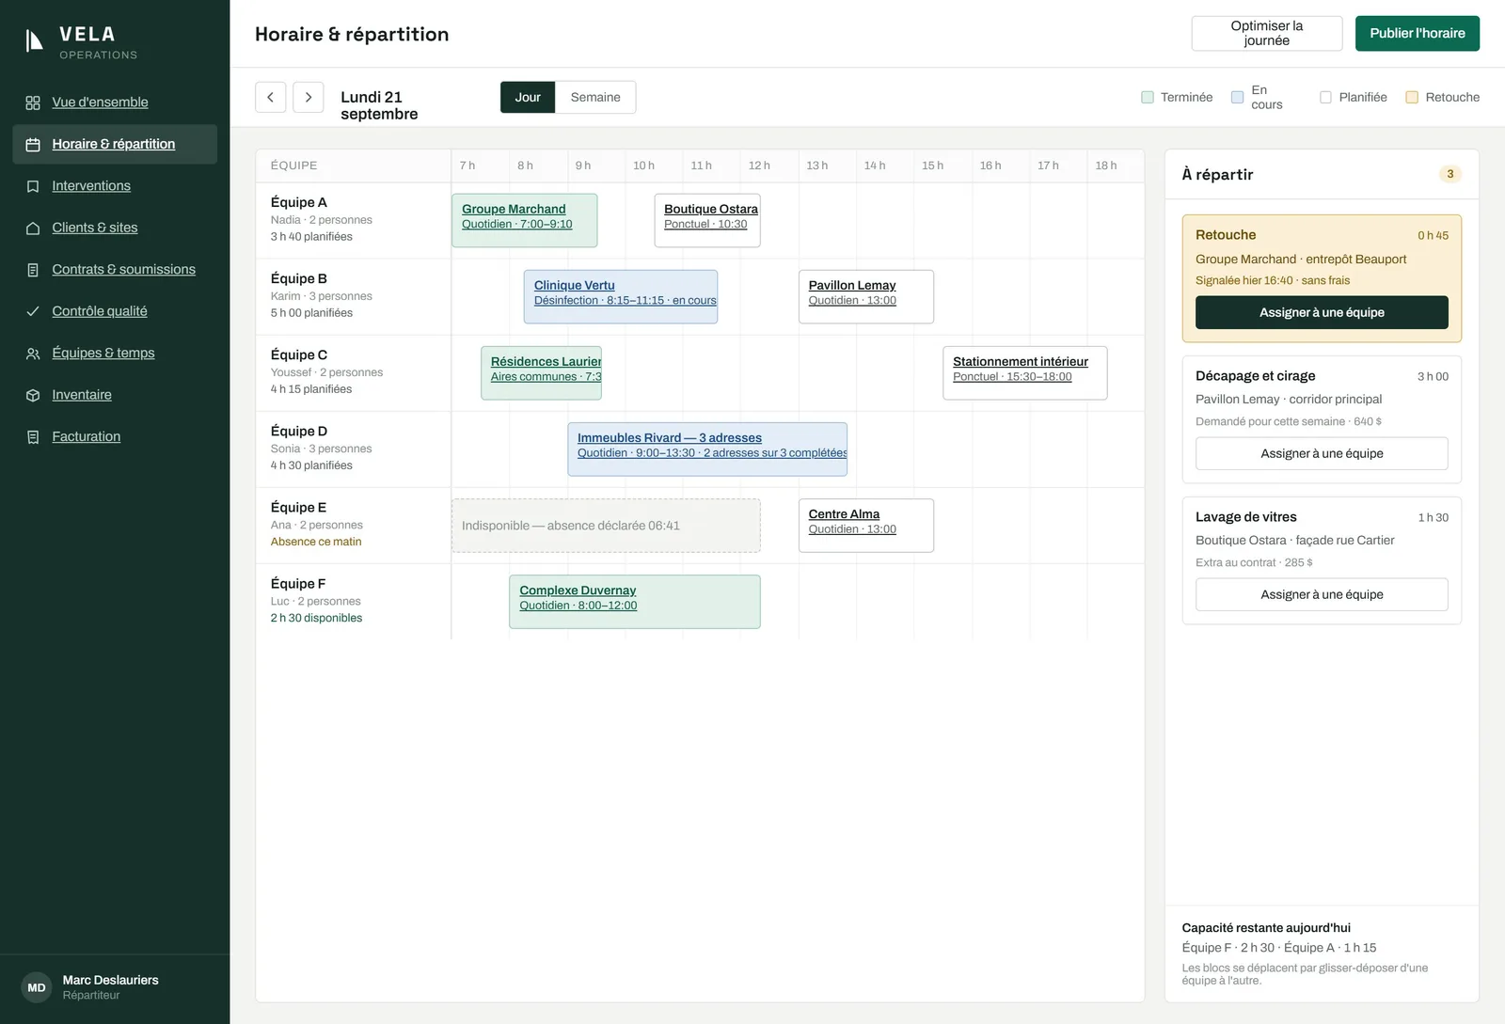Click the Clients & sites house icon
The image size is (1505, 1024).
33,228
